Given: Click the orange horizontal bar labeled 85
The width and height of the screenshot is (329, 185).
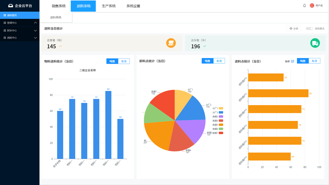Looking at the screenshot, I should point(278,93).
